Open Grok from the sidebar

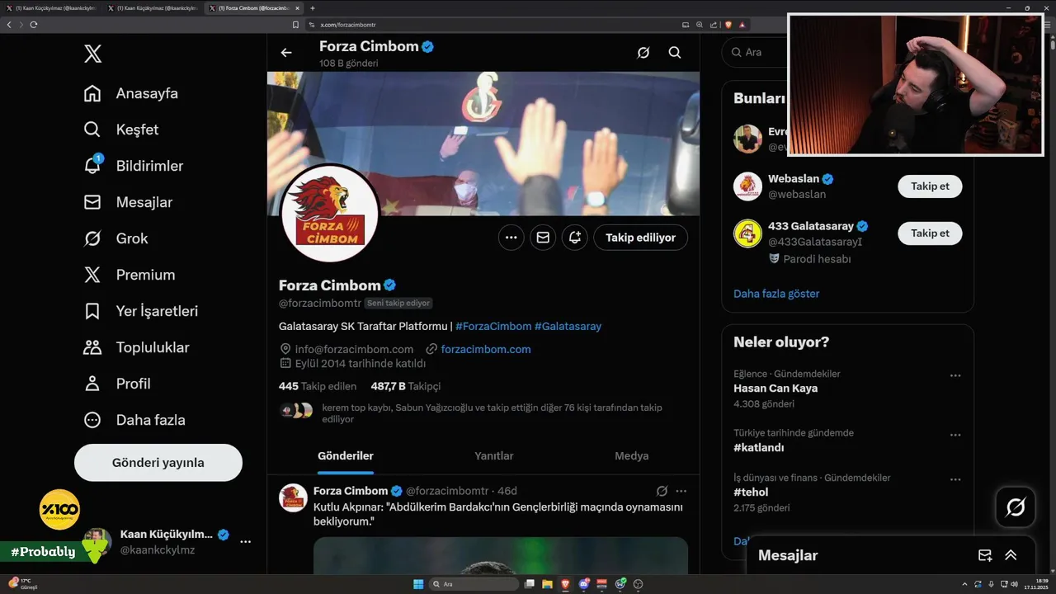[115, 238]
